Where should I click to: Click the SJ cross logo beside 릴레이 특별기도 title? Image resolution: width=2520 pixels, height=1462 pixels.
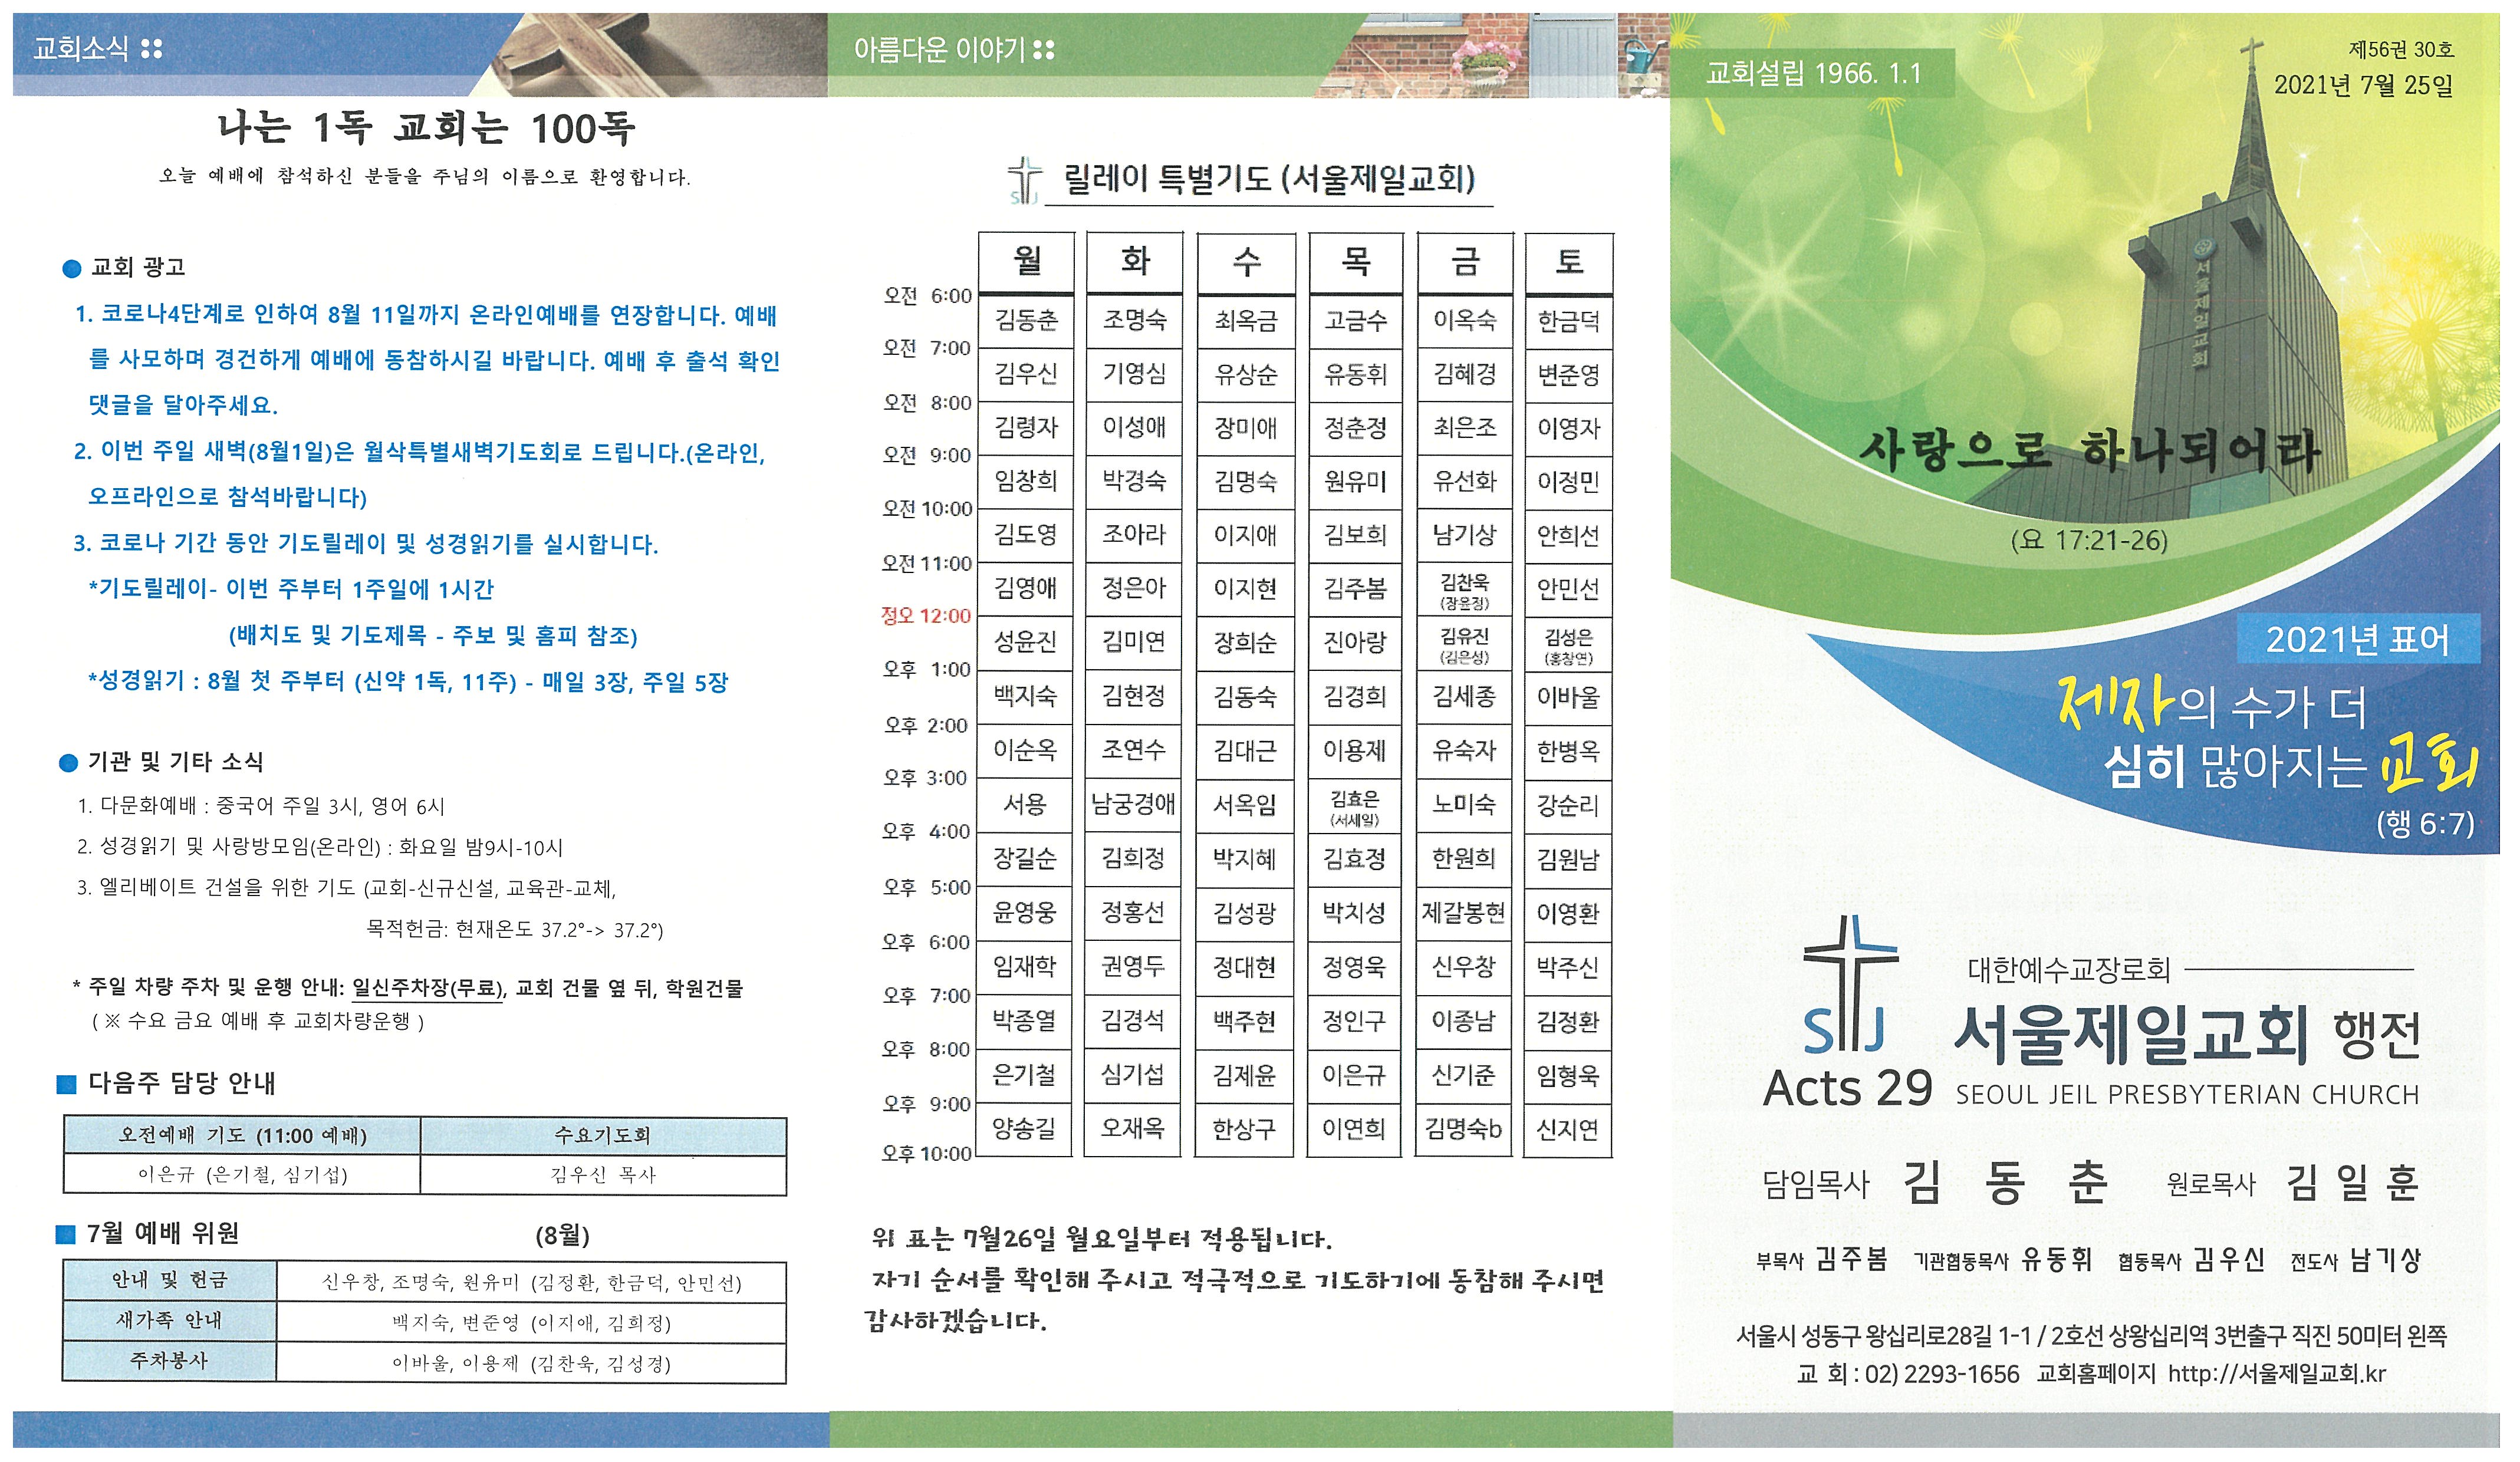click(1024, 181)
